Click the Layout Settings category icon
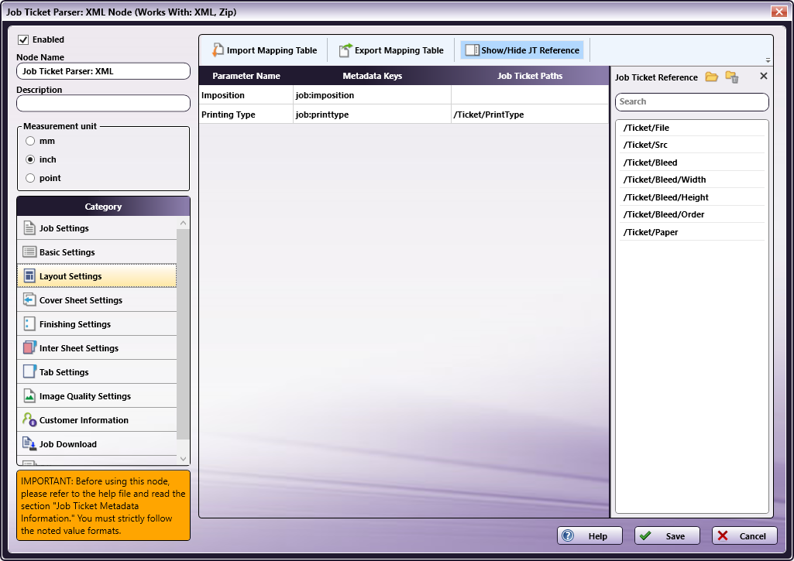The width and height of the screenshot is (794, 561). click(x=29, y=276)
